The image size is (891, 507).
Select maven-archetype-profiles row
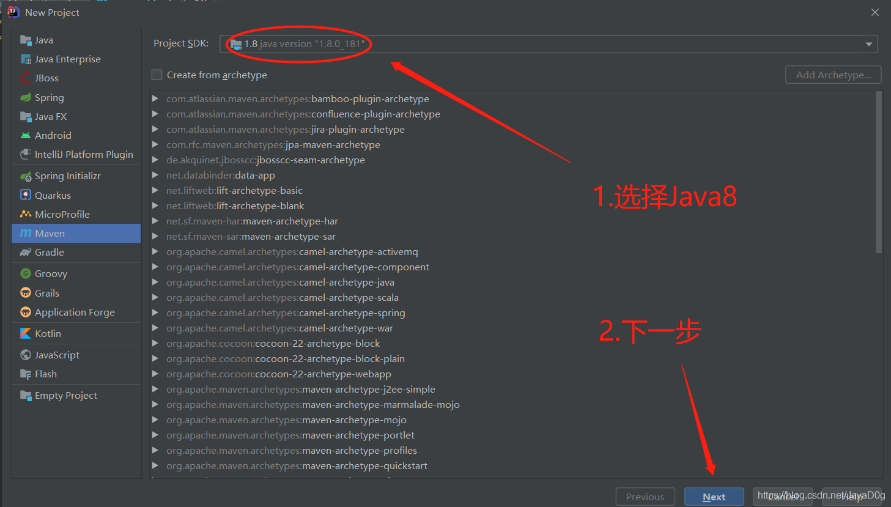[x=512, y=450]
